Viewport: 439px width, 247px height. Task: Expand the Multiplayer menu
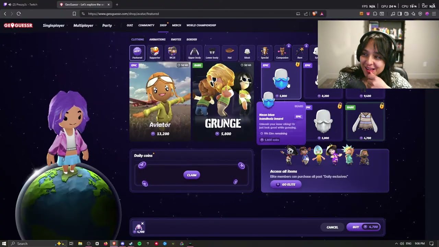[85, 25]
